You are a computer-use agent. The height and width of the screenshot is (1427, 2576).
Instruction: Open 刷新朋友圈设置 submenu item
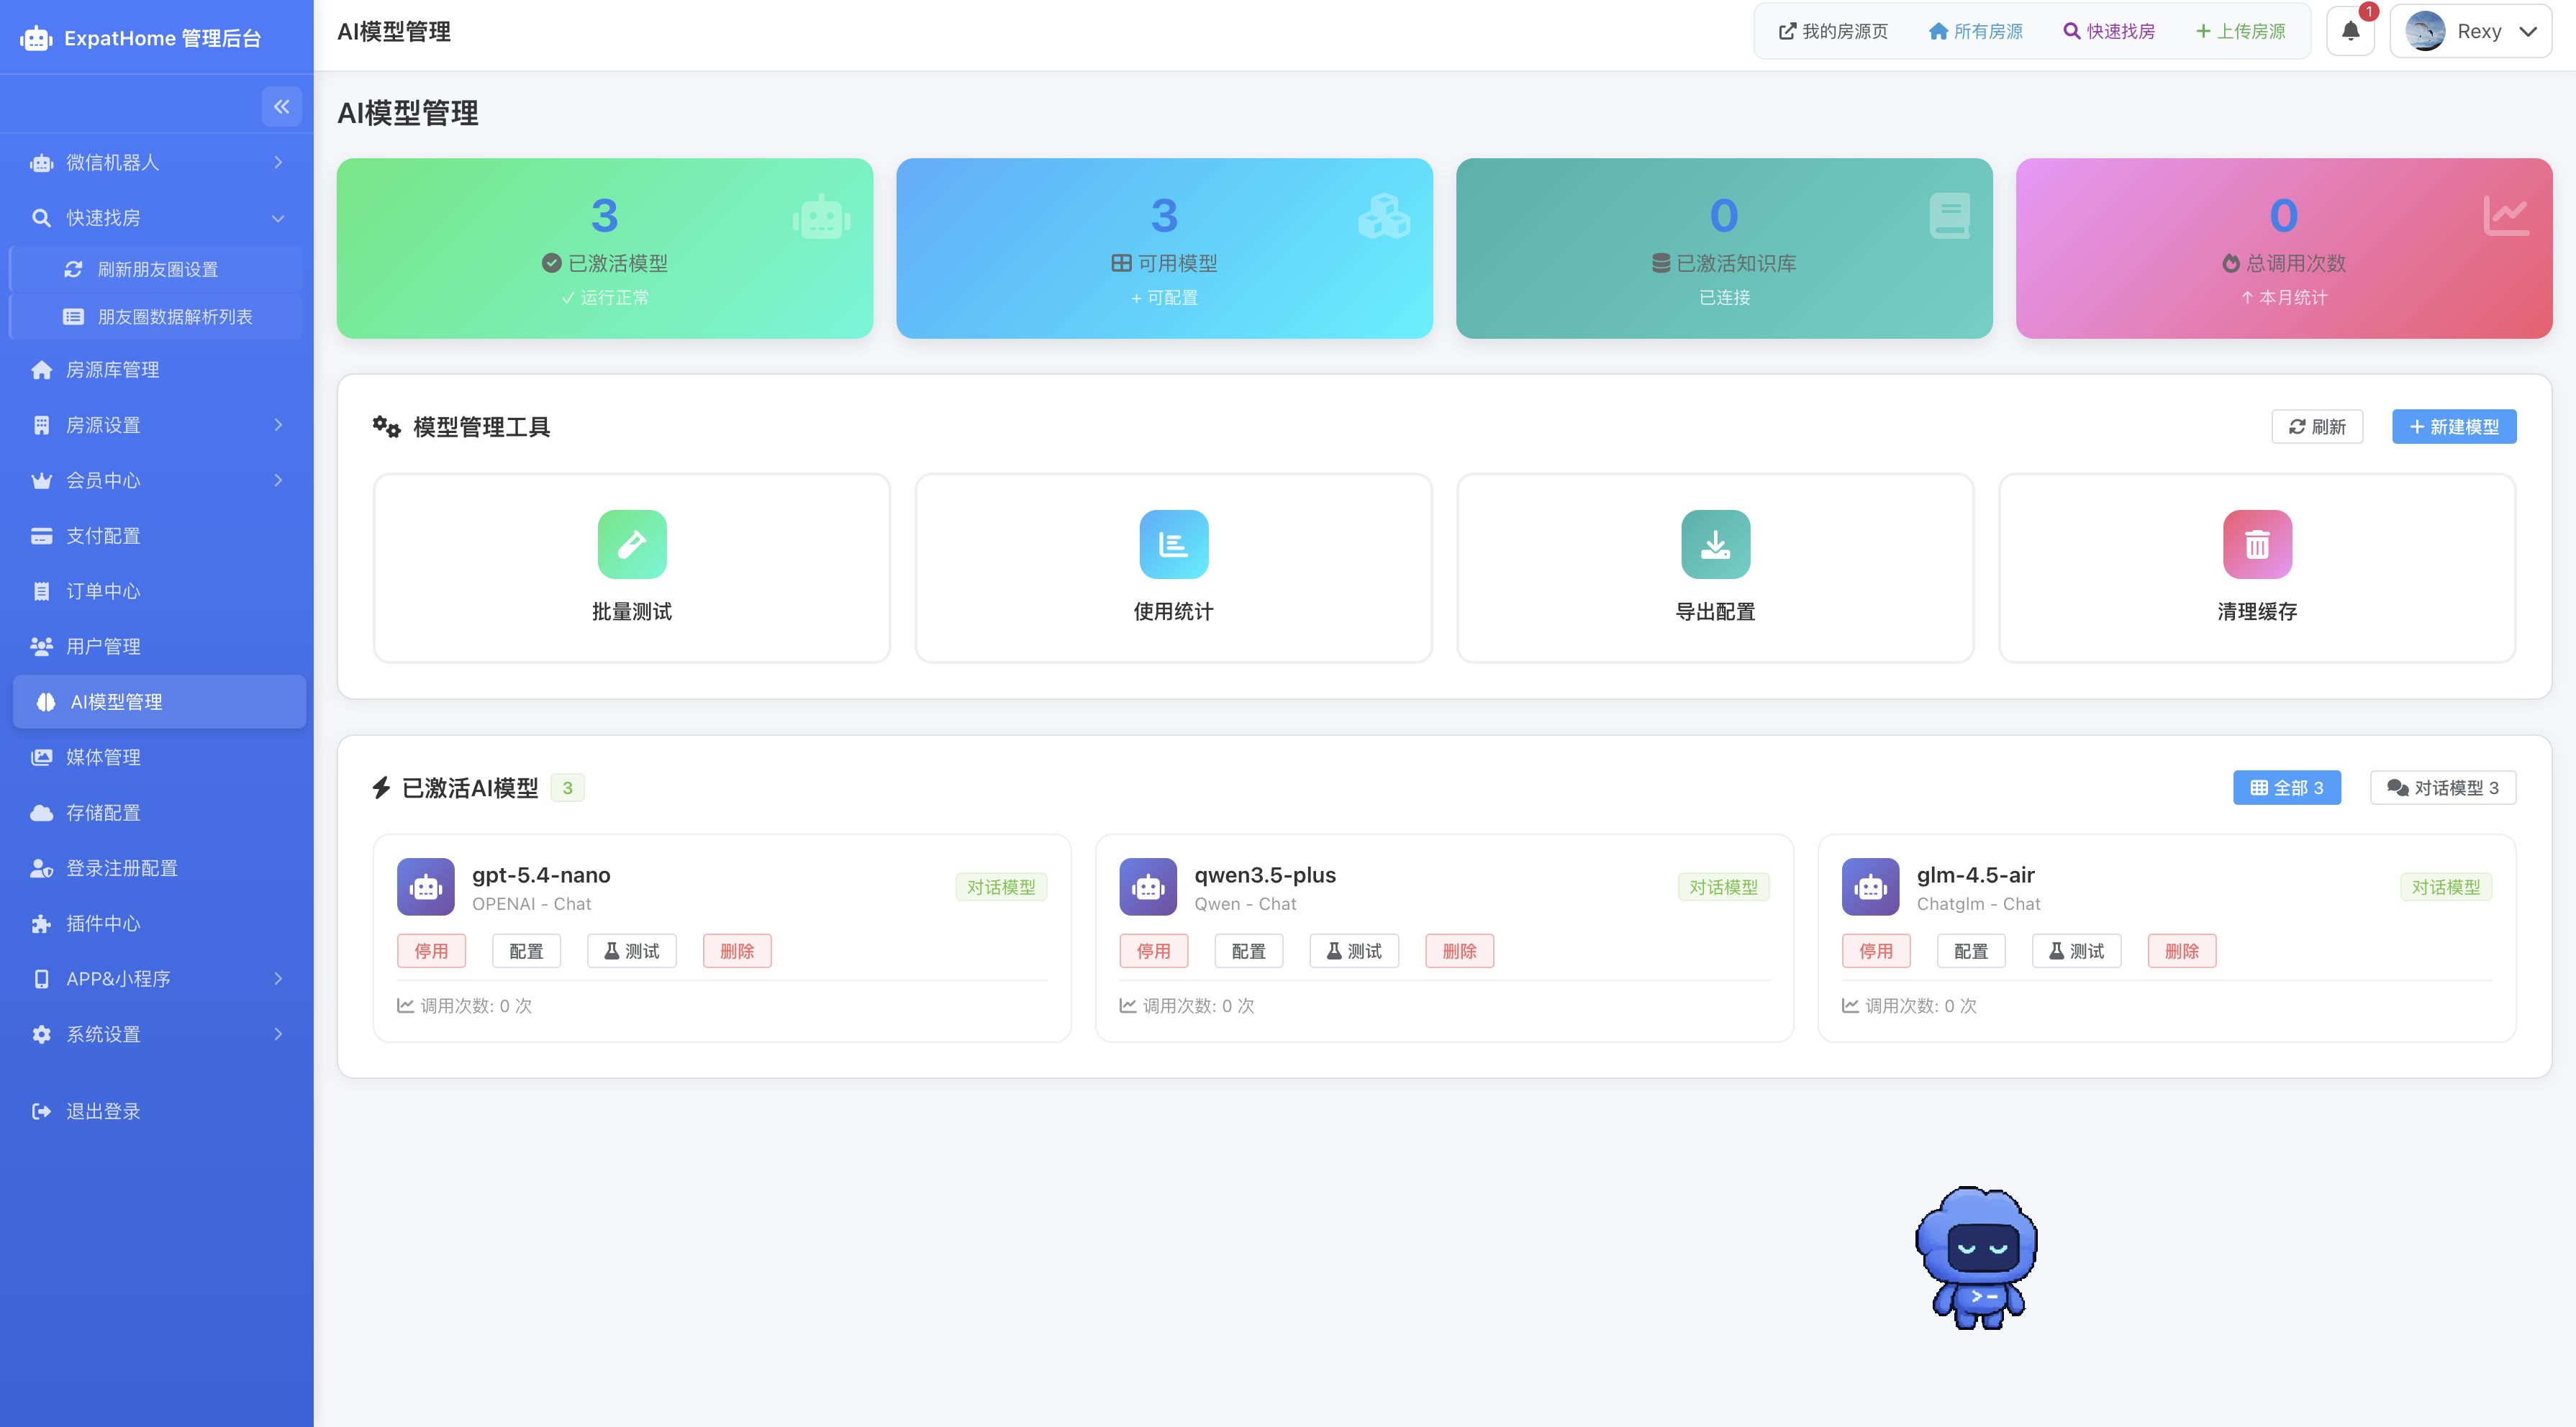pos(156,269)
